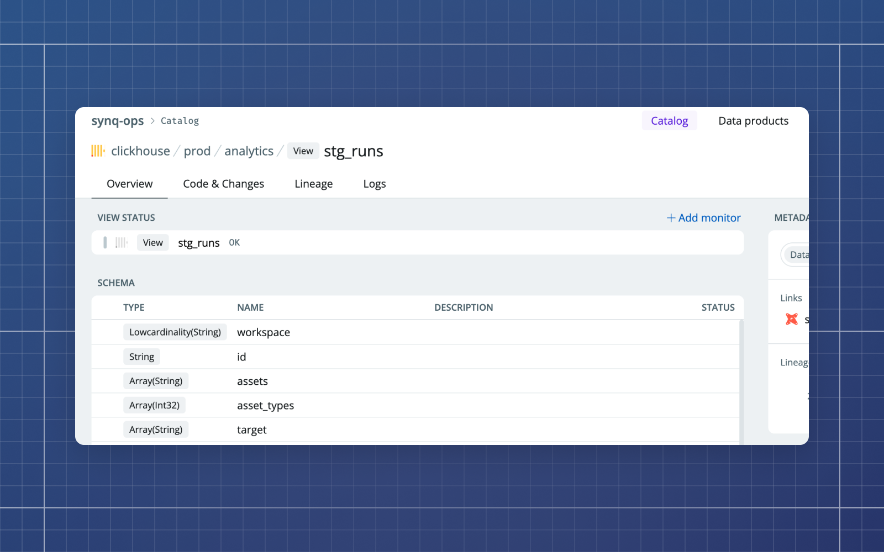Select the target column name
Viewport: 884px width, 552px height.
(x=252, y=430)
